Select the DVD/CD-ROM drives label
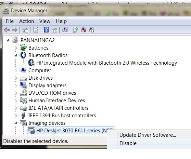Image resolution: width=191 pixels, height=159 pixels. (x=52, y=93)
